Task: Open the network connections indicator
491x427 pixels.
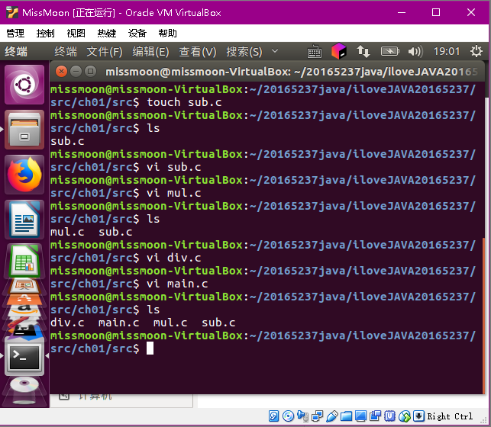Action: click(x=363, y=51)
